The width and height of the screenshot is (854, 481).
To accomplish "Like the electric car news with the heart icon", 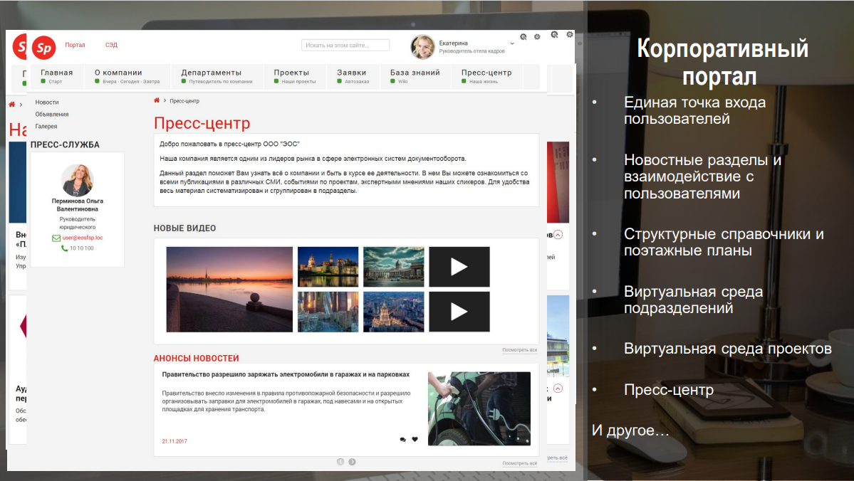I will click(x=415, y=439).
